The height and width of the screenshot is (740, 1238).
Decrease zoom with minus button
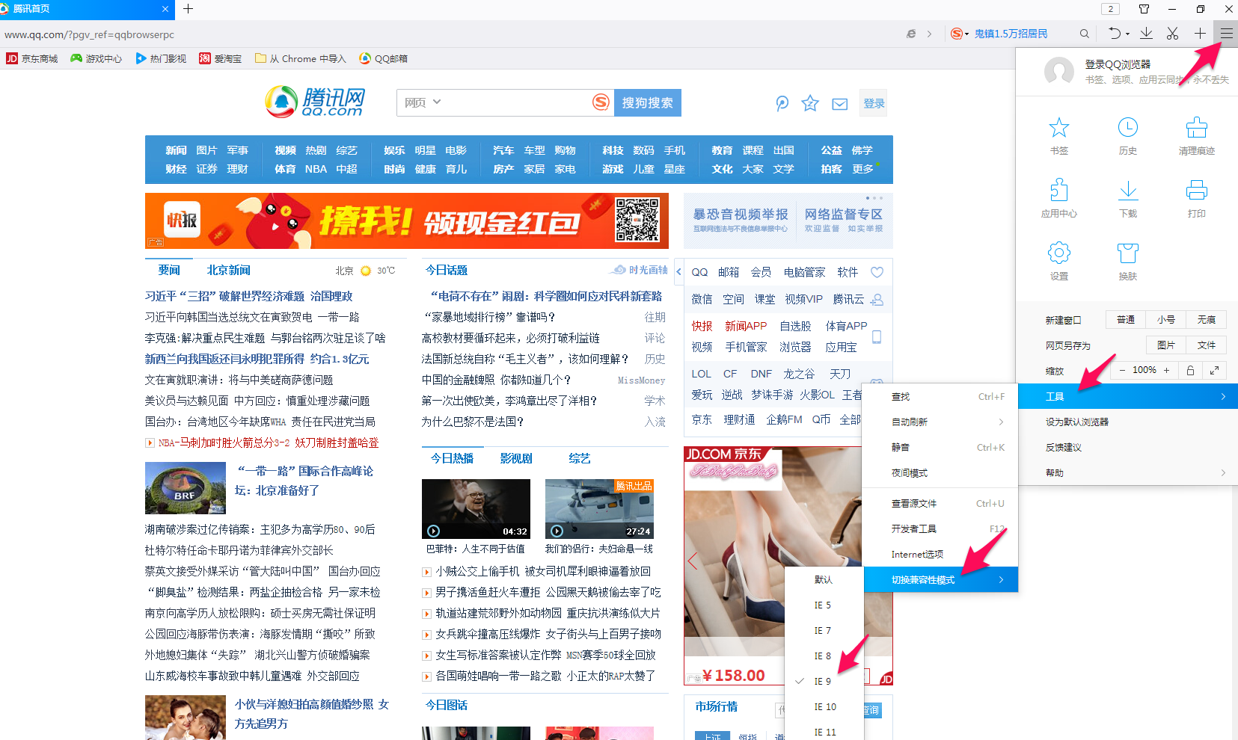[x=1122, y=370]
